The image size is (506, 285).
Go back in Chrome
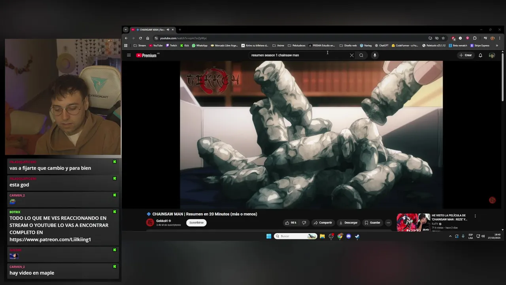[x=126, y=38]
